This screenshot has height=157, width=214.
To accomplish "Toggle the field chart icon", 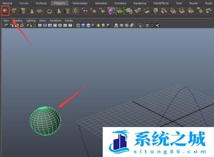I will tap(60, 25).
